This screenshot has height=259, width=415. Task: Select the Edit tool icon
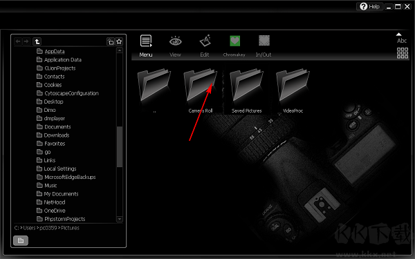[x=205, y=41]
